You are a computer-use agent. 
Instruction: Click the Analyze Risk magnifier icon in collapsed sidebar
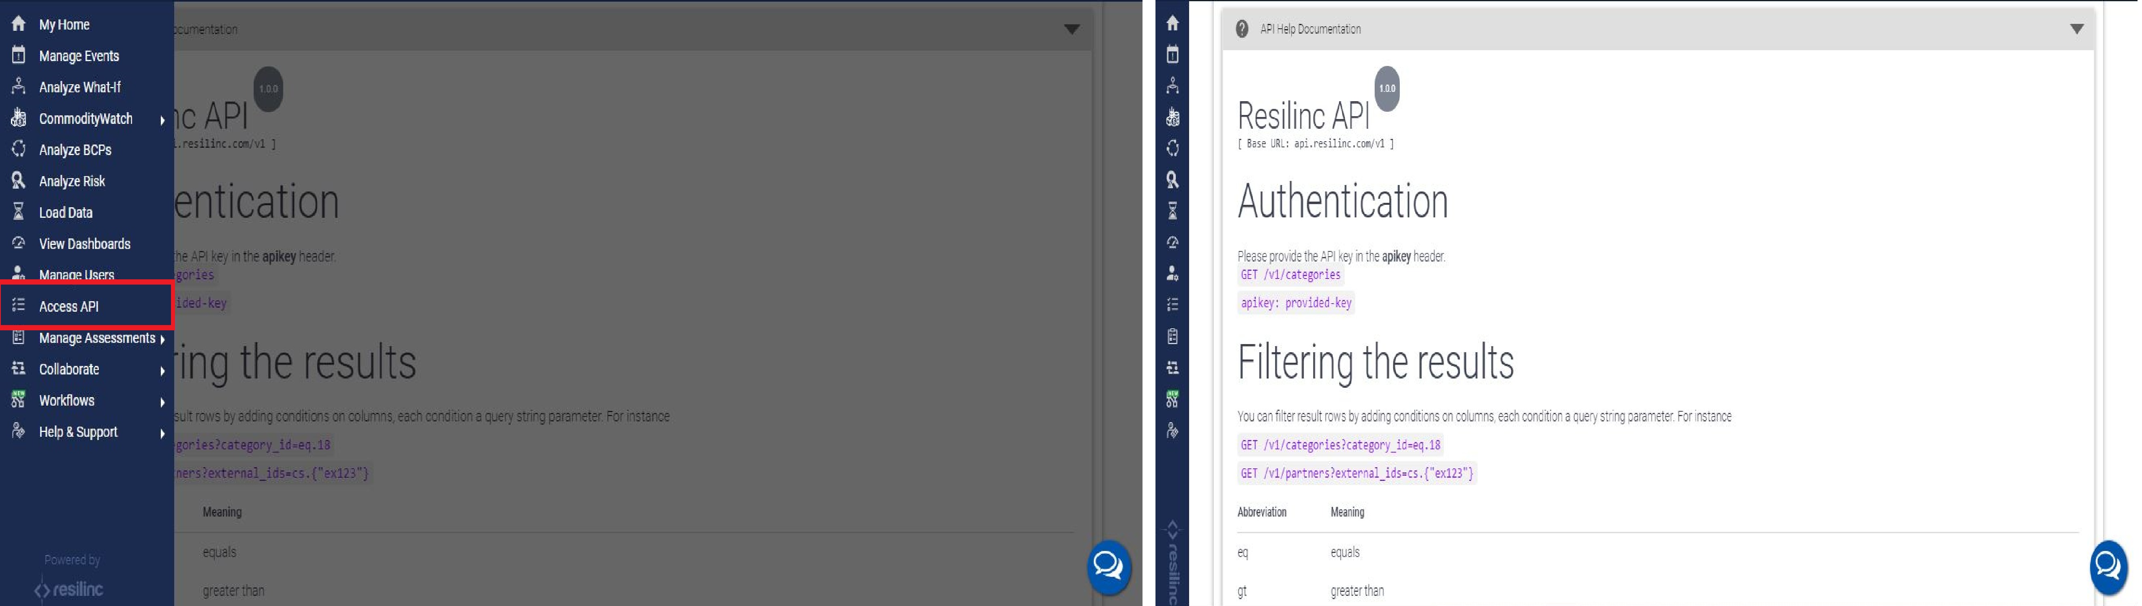click(x=1172, y=180)
